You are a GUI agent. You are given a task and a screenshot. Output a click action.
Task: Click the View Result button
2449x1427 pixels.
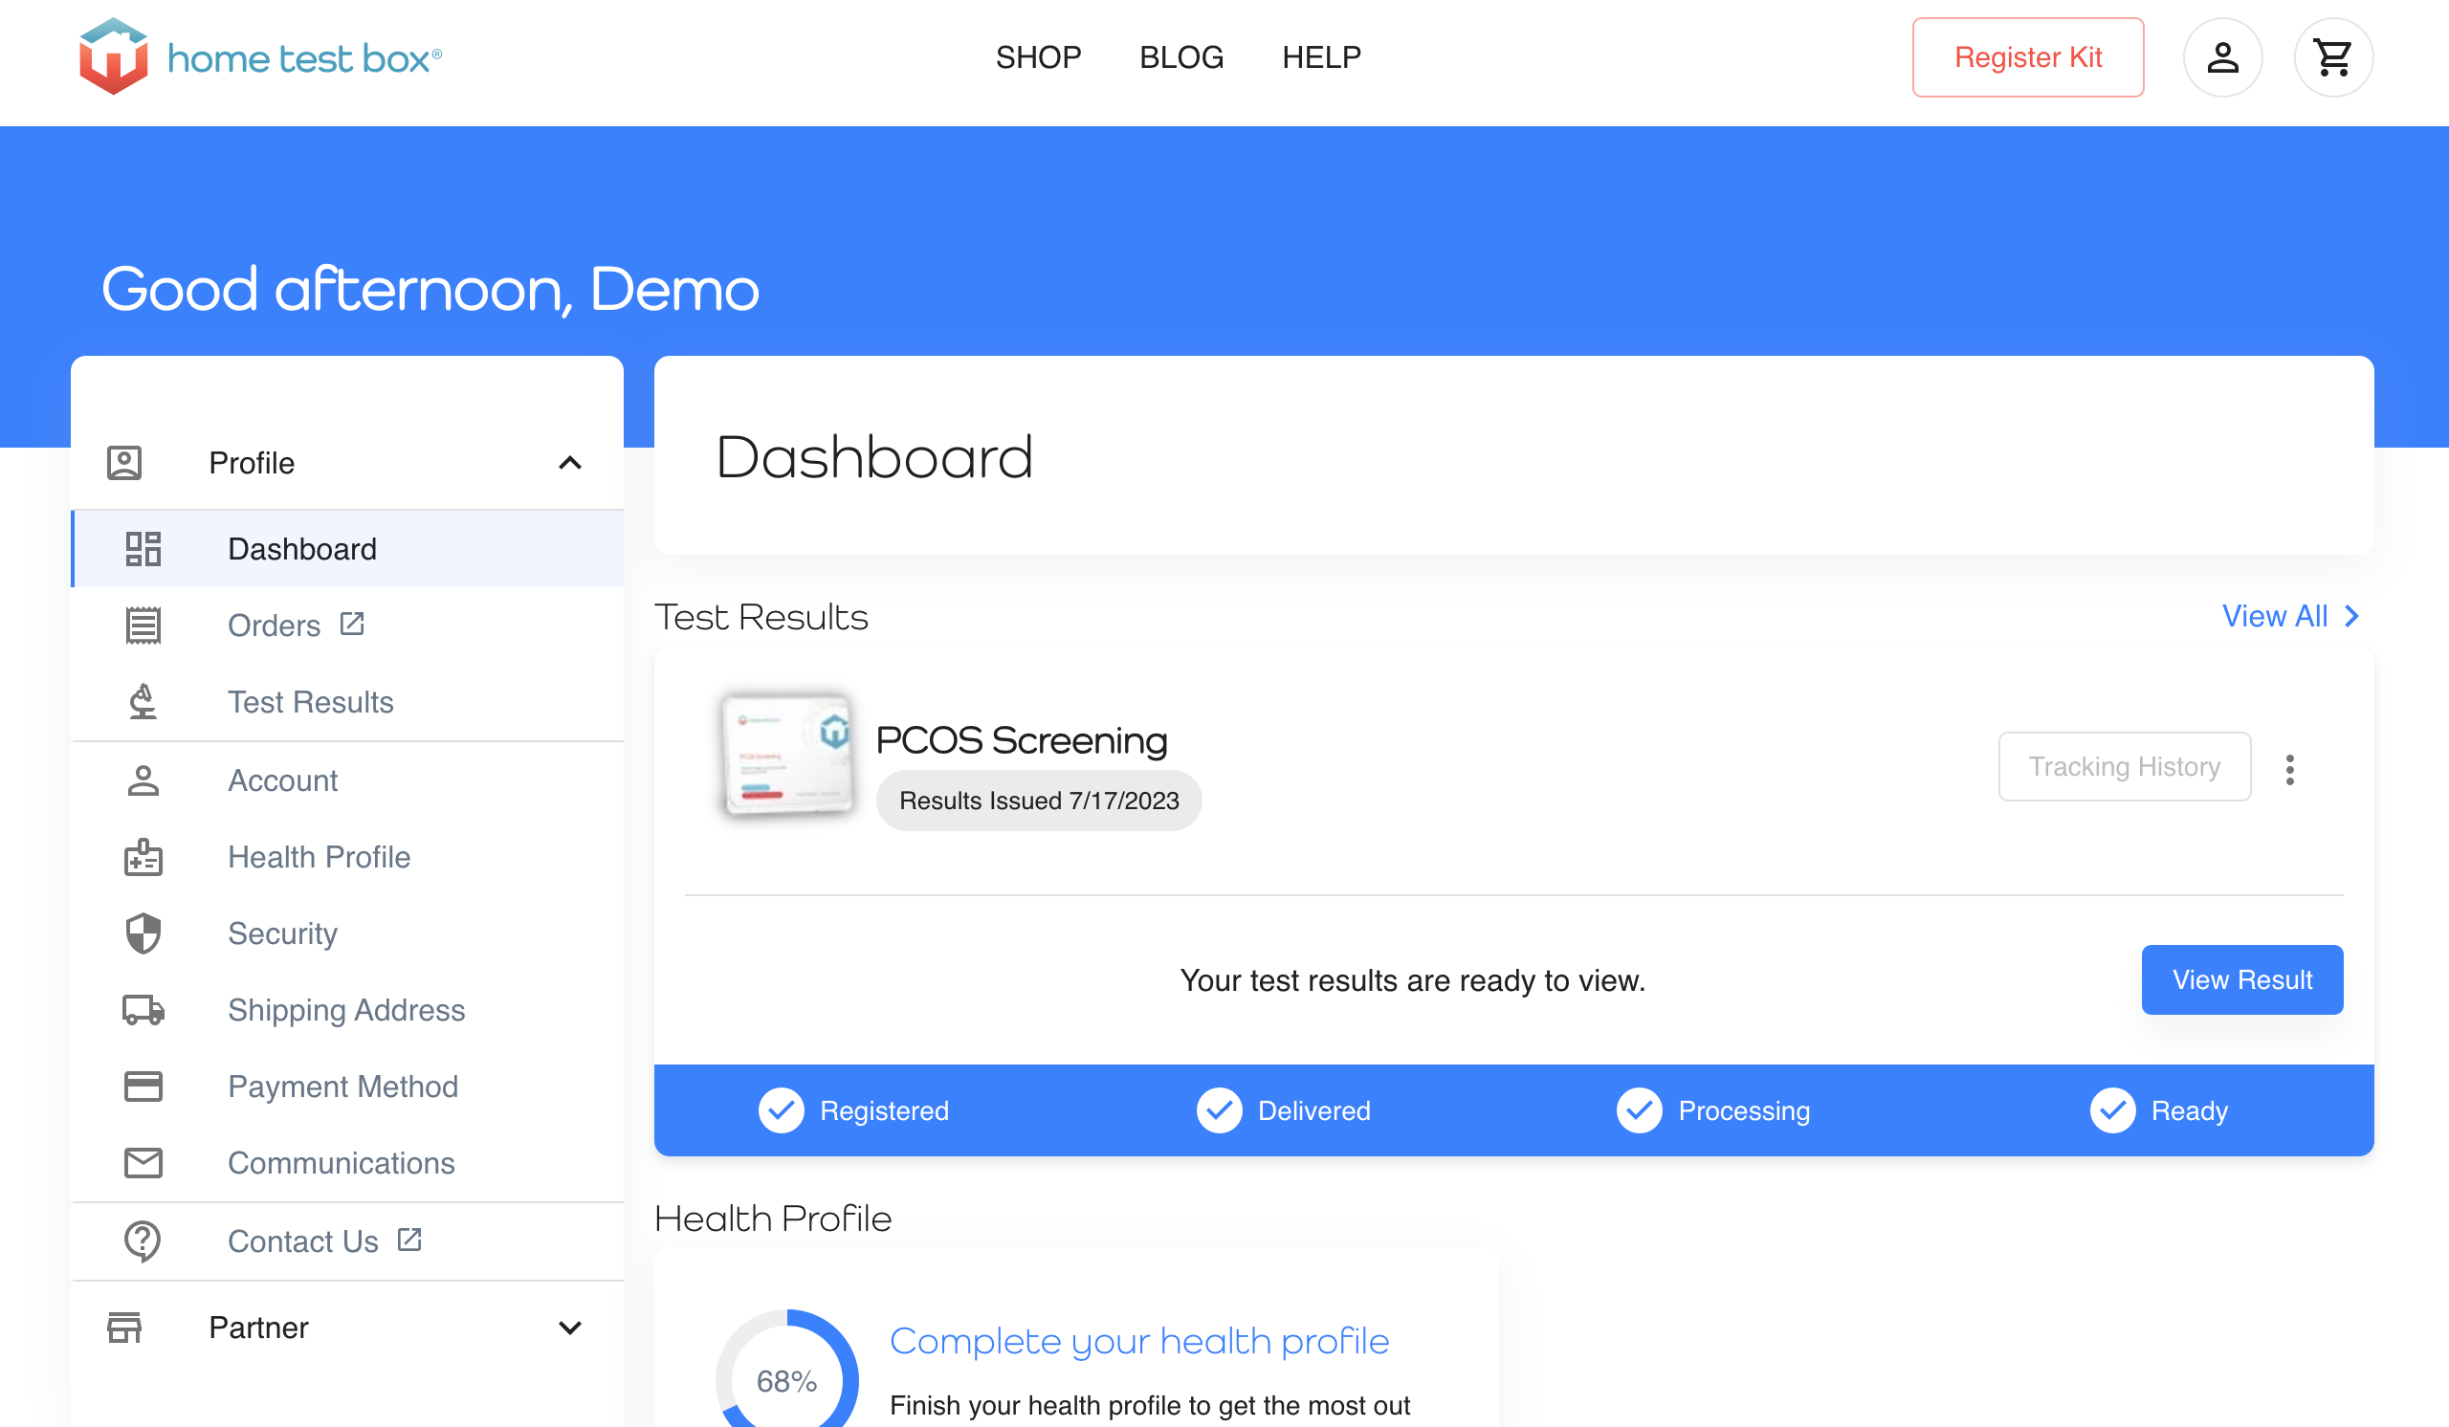coord(2241,979)
